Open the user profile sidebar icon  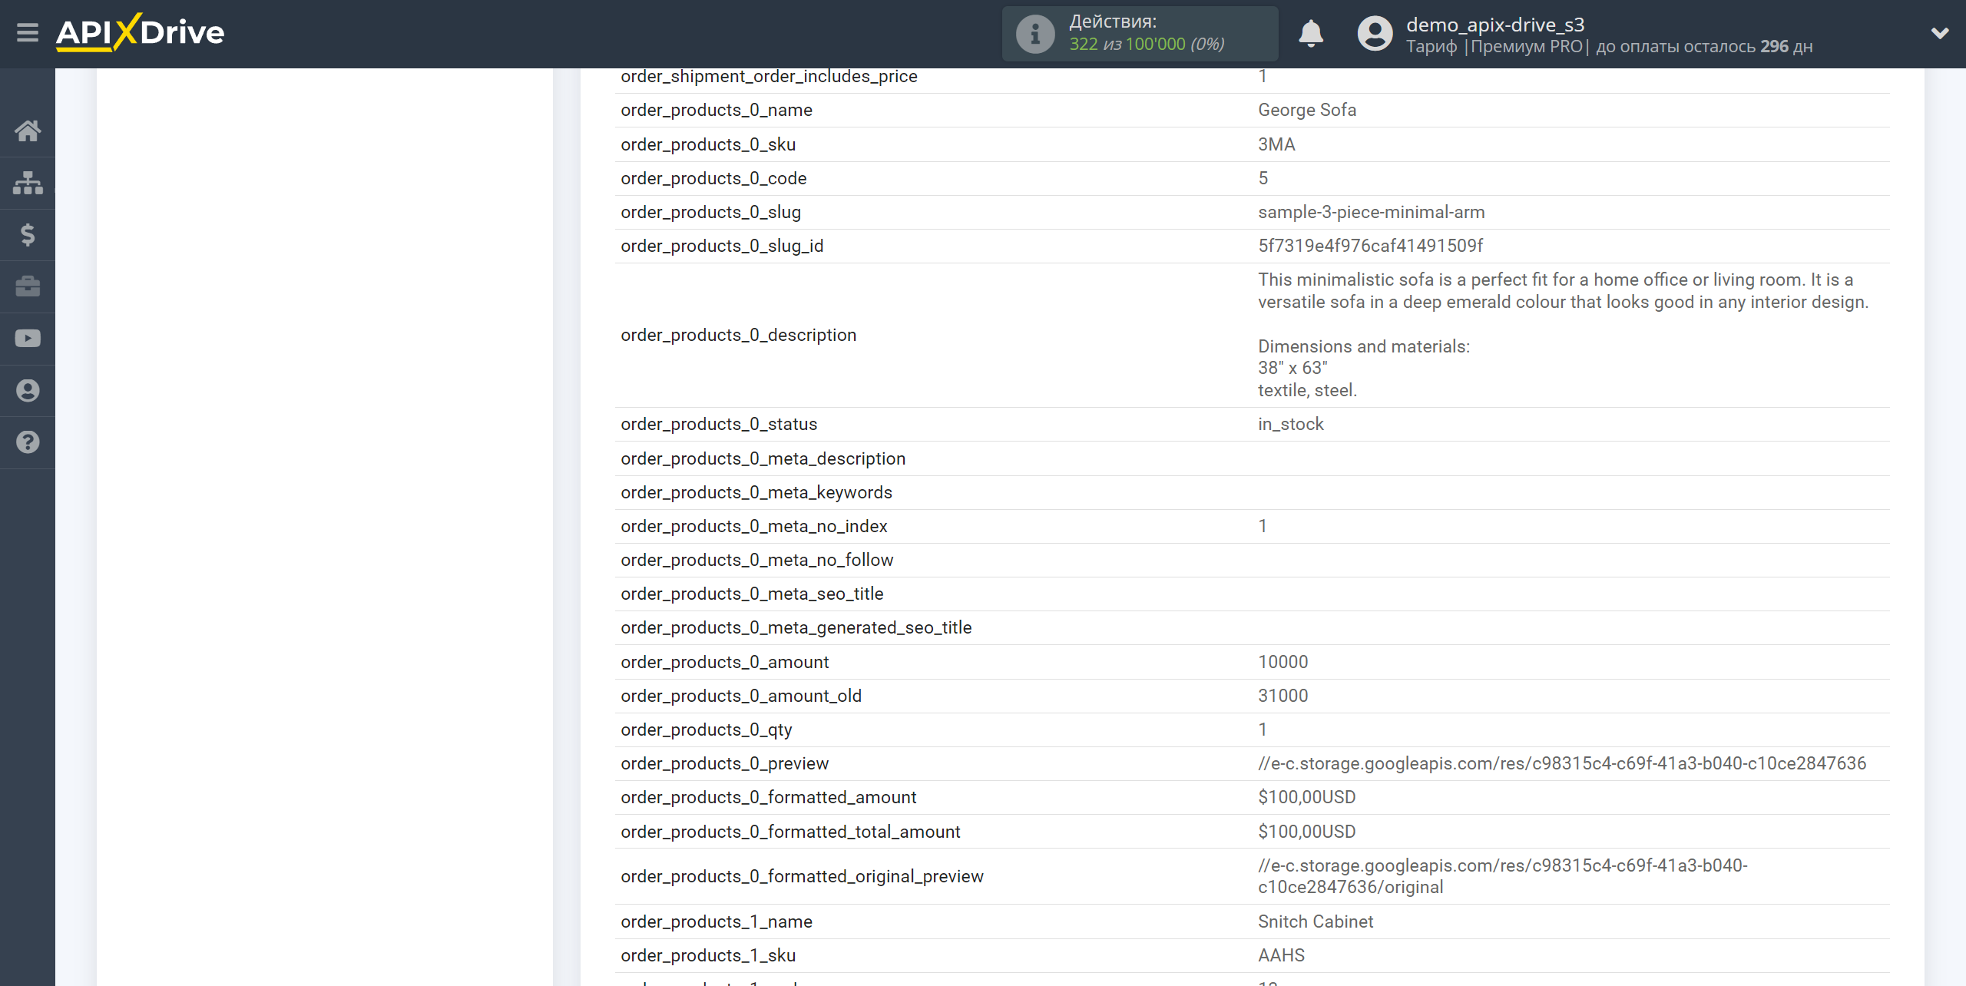click(28, 390)
